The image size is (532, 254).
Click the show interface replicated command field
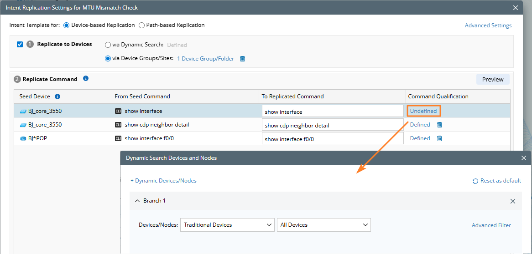[x=332, y=112]
